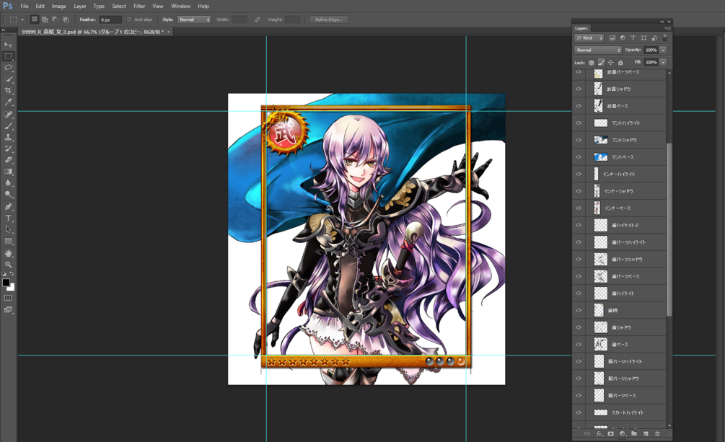
Task: Open the tool preset picker arrow
Action: click(22, 20)
